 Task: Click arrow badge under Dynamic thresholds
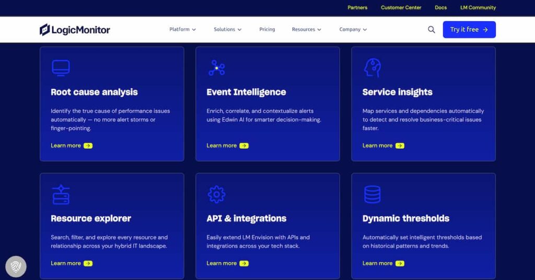coord(400,263)
